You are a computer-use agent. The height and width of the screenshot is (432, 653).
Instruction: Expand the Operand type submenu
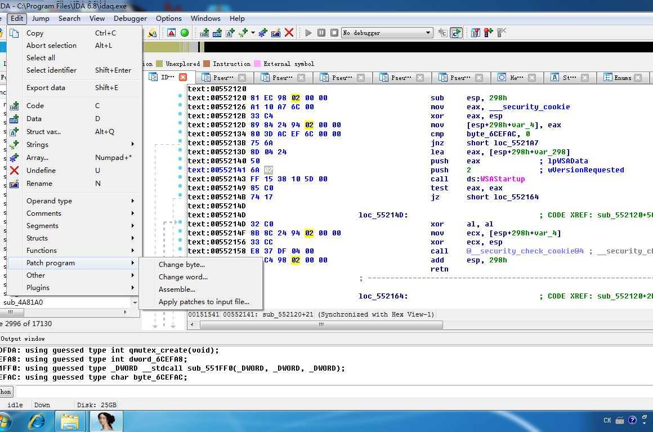click(75, 201)
